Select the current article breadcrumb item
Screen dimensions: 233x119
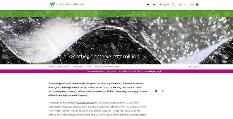tap(108, 67)
